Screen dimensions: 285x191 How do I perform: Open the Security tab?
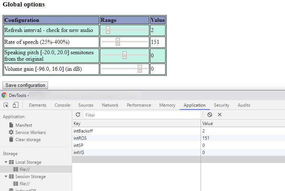(x=222, y=105)
